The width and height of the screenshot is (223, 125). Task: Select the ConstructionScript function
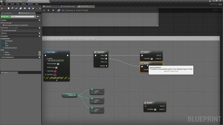pyautogui.click(x=10, y=31)
